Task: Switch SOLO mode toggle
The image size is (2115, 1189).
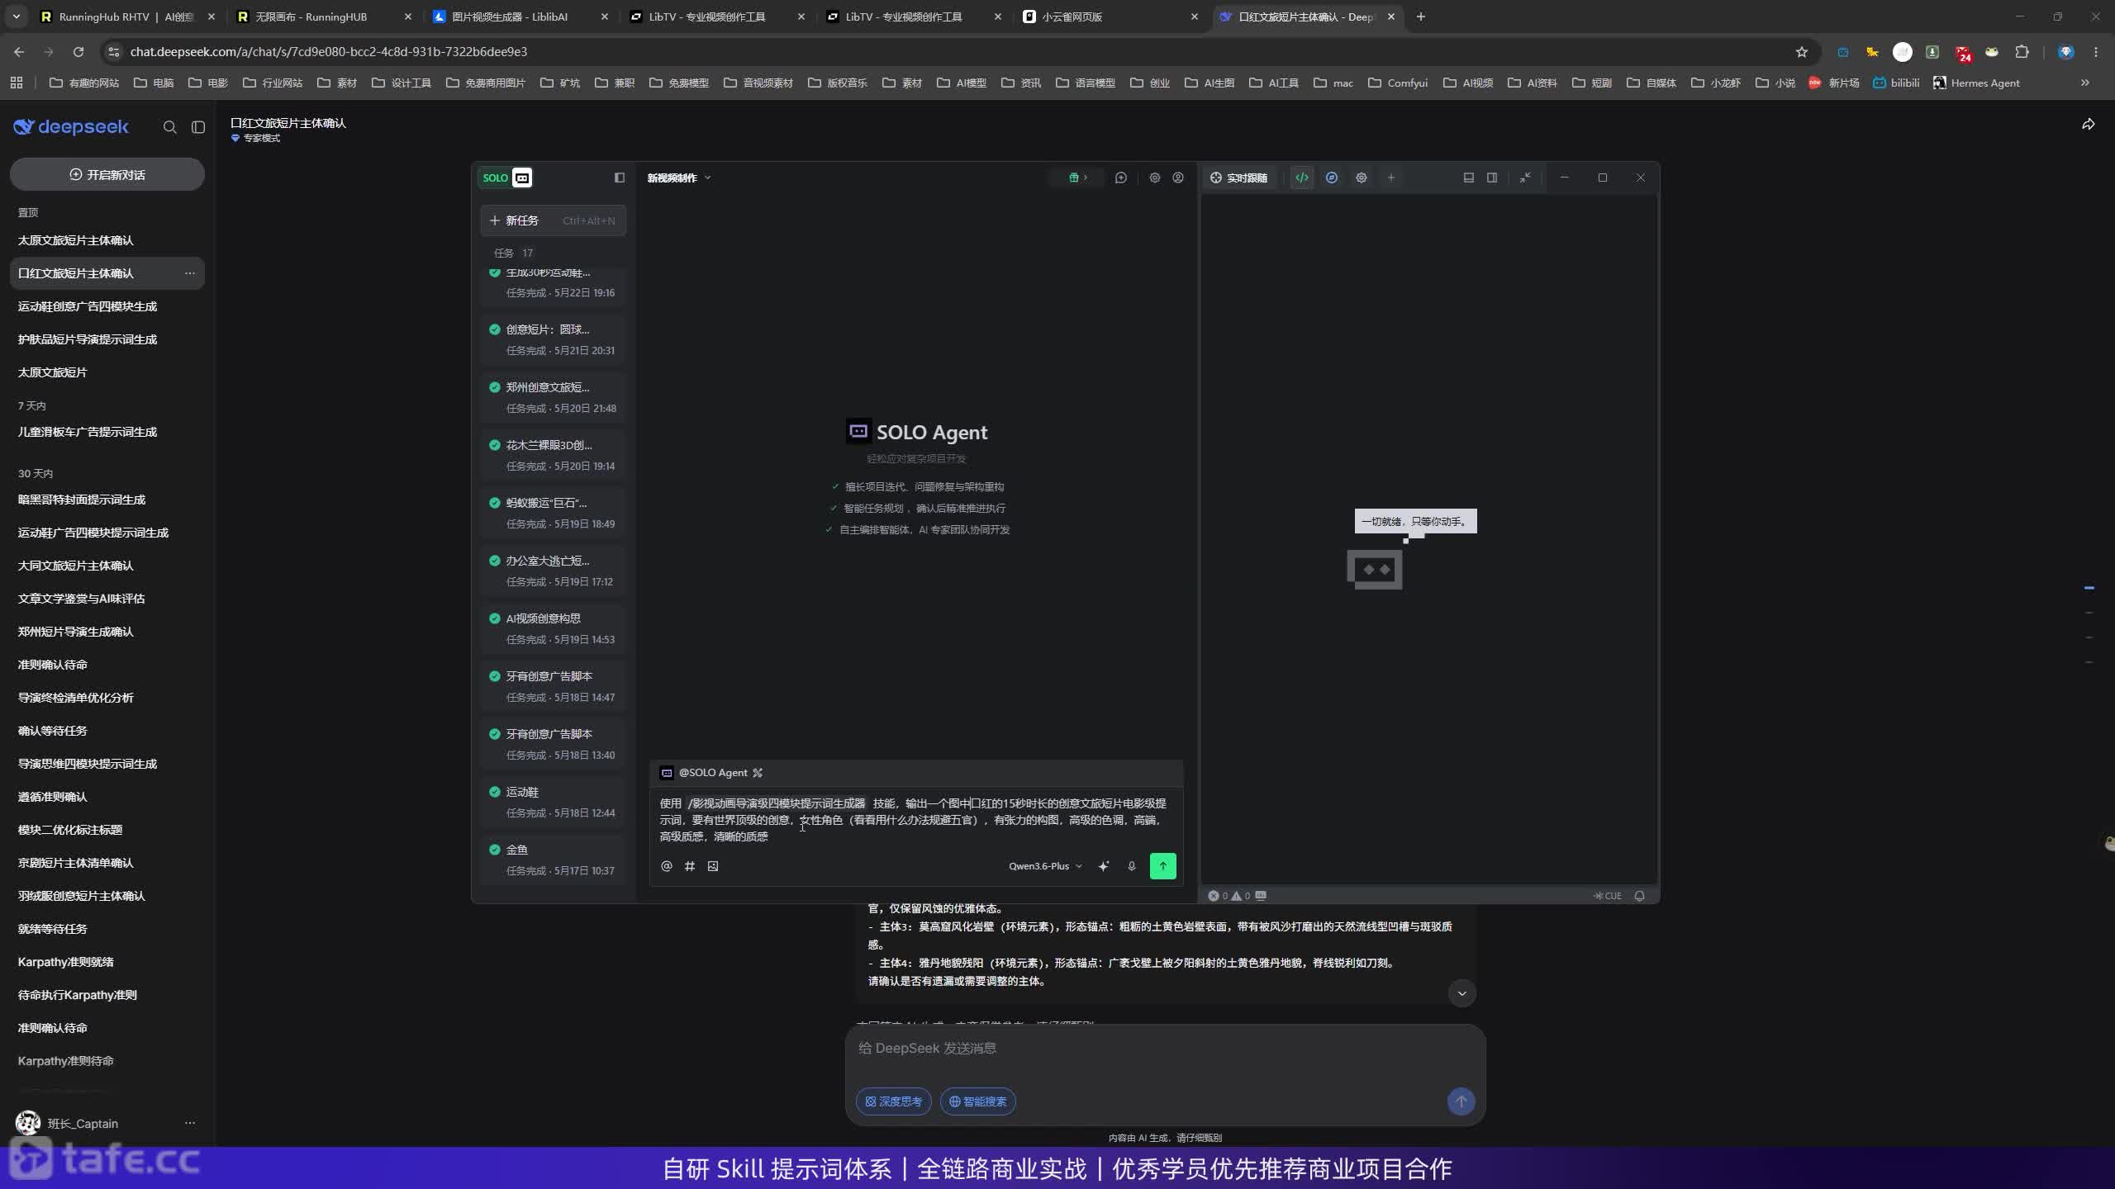Action: 506,178
